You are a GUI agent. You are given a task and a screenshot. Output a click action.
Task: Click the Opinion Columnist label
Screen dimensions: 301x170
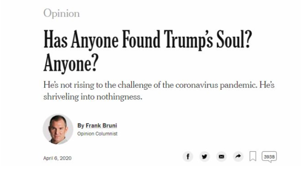(x=97, y=134)
